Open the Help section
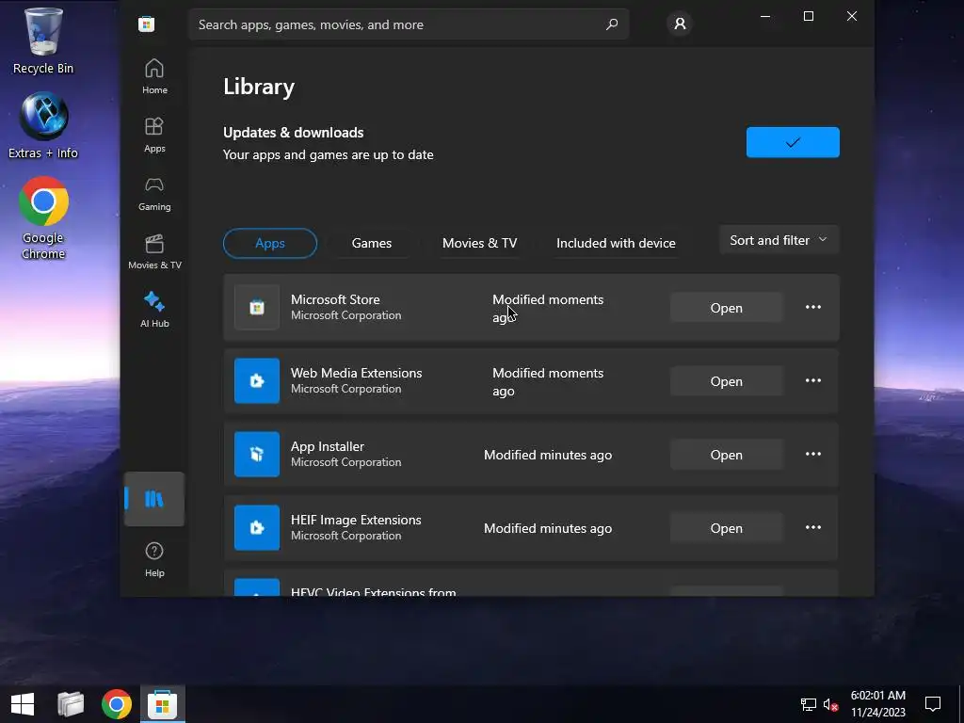 pos(154,559)
